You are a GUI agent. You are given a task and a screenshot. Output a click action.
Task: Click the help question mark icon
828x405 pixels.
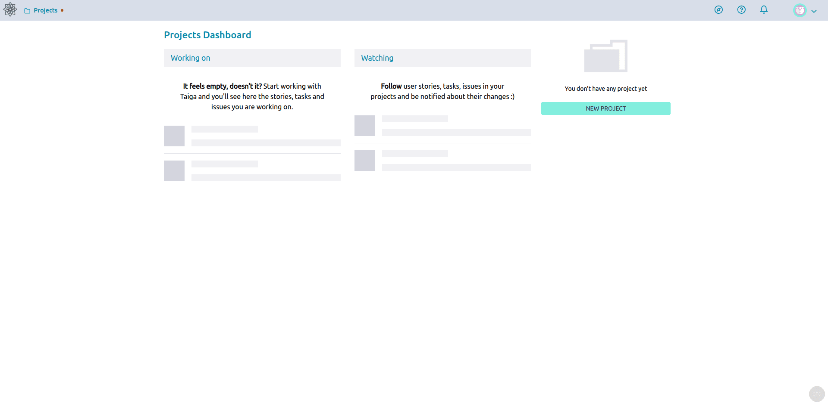[741, 9]
